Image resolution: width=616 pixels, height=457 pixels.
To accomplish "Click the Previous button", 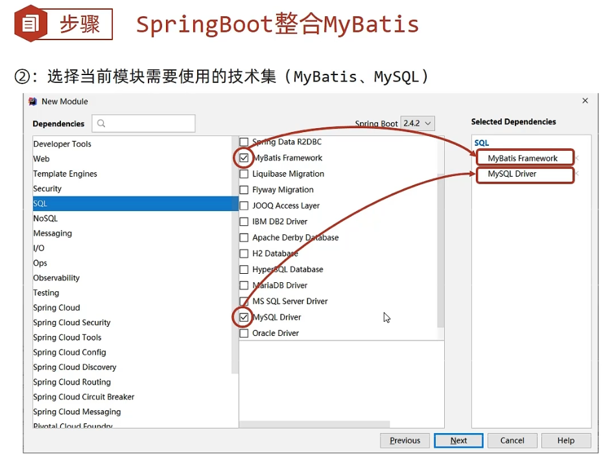I will point(405,441).
